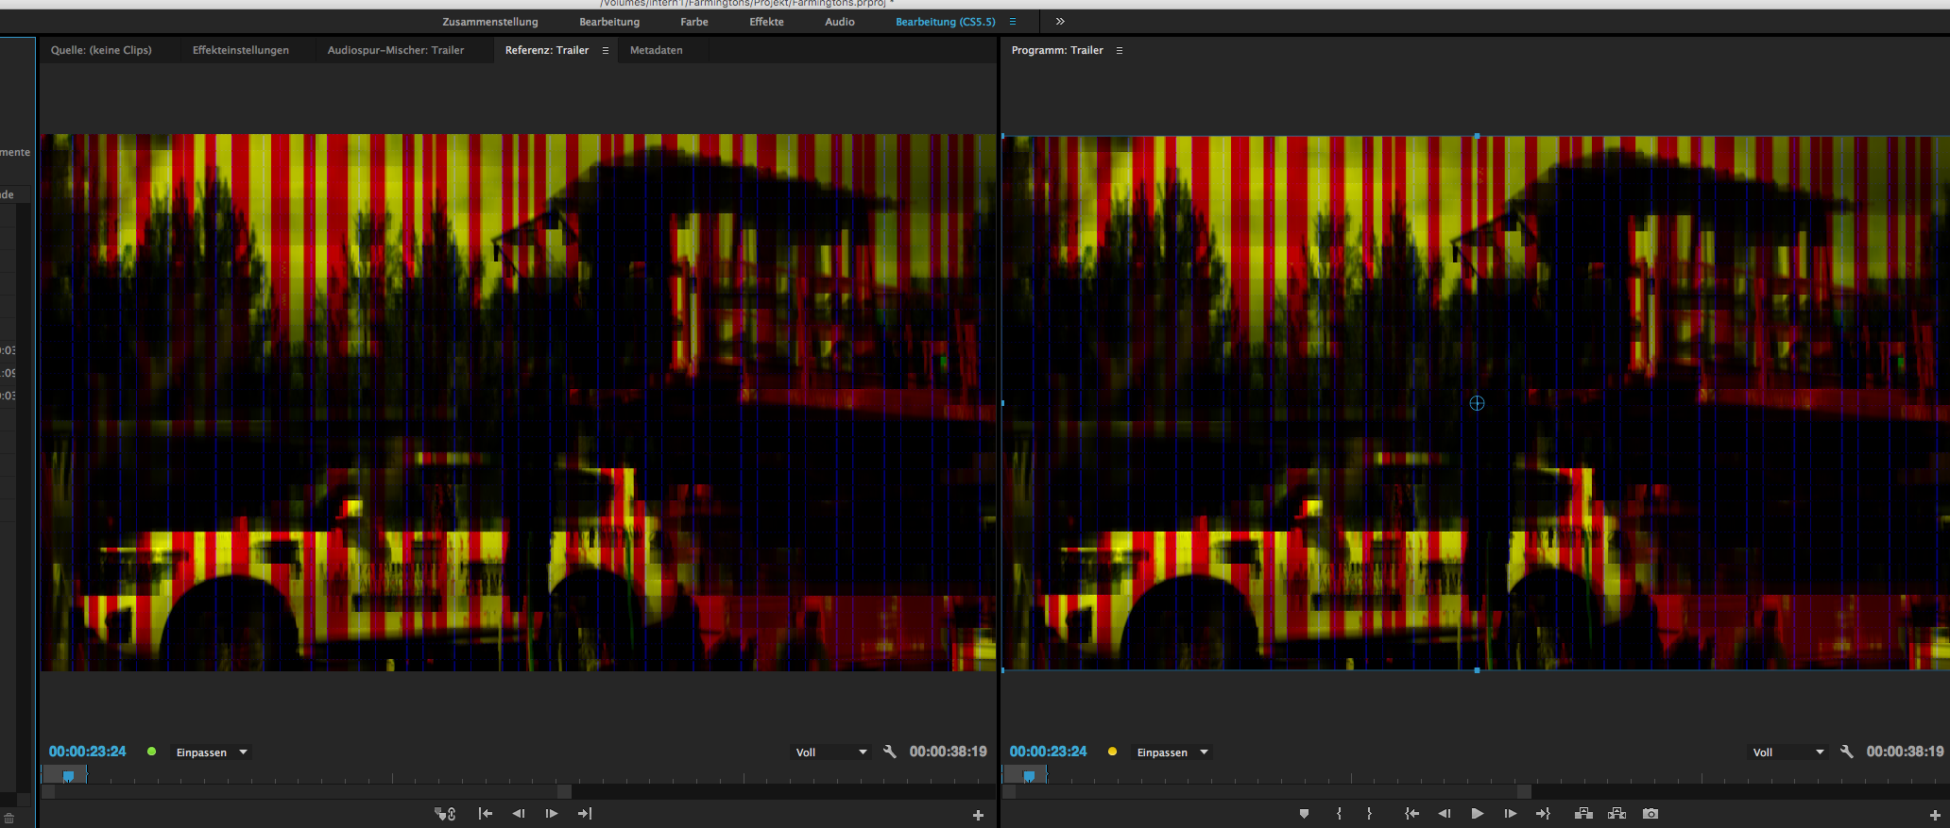
Task: Go to Out point in Program monitor
Action: pyautogui.click(x=1543, y=813)
